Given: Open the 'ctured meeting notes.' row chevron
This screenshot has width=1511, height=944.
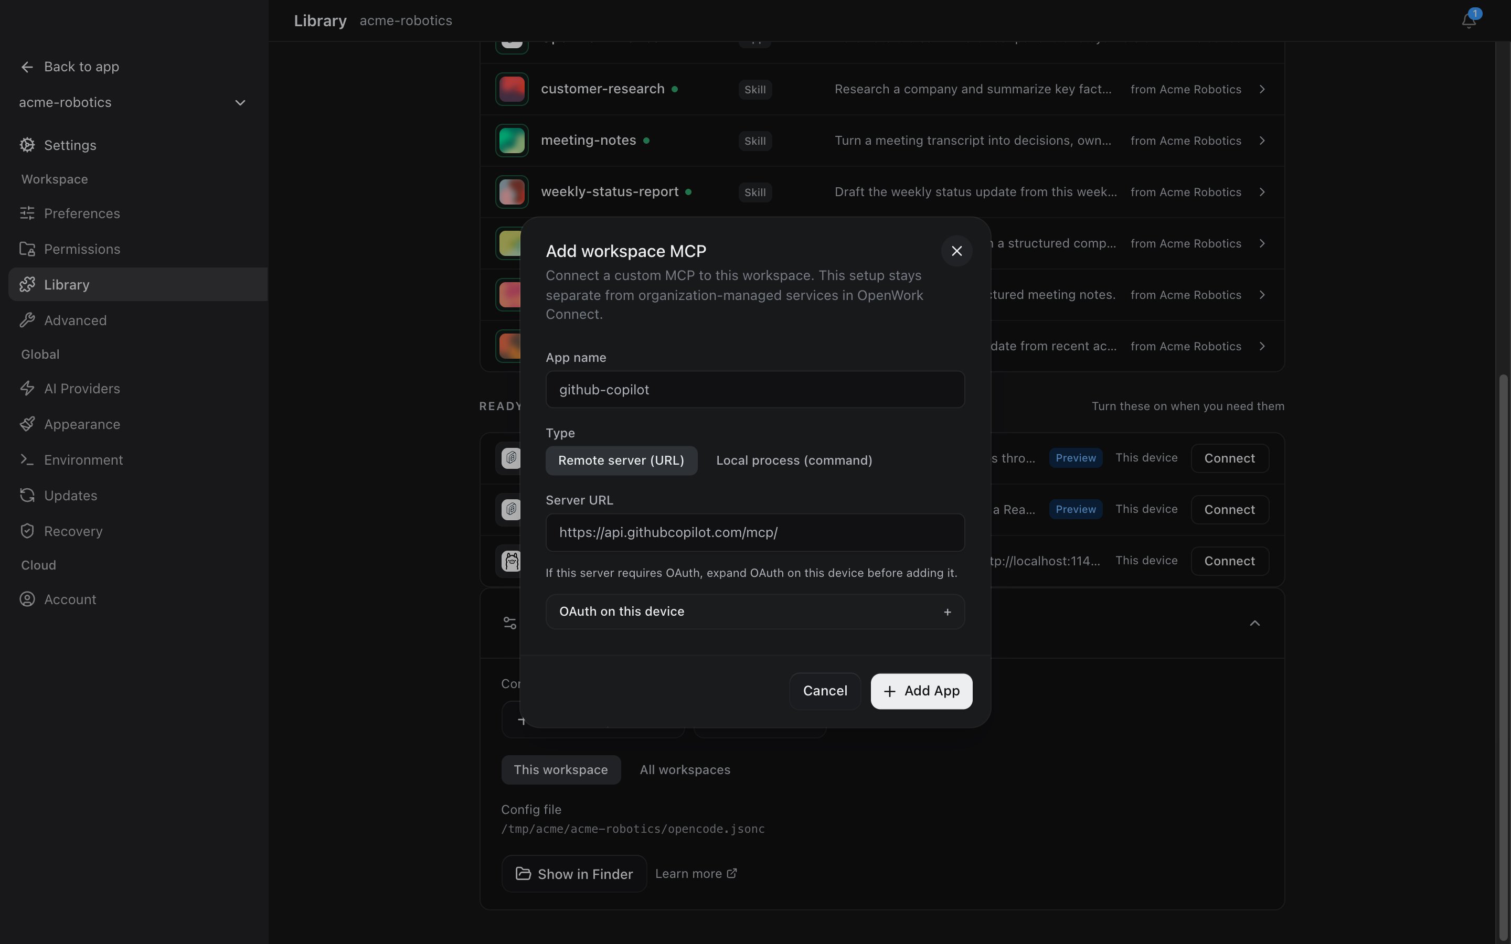Looking at the screenshot, I should pos(1262,295).
